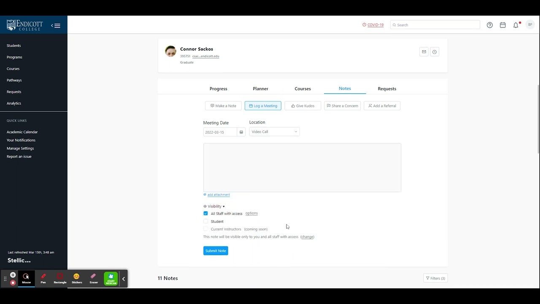This screenshot has width=540, height=304.
Task: Click Connor Sackos profile photo
Action: (x=170, y=52)
